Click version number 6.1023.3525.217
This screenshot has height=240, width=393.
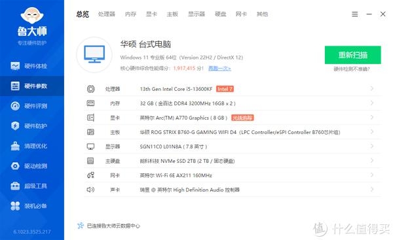pos(32,231)
